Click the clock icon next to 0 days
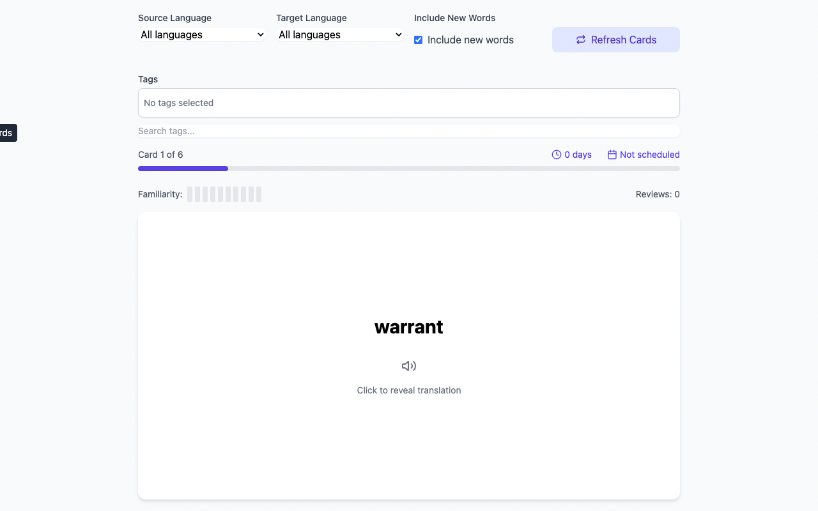 coord(555,154)
